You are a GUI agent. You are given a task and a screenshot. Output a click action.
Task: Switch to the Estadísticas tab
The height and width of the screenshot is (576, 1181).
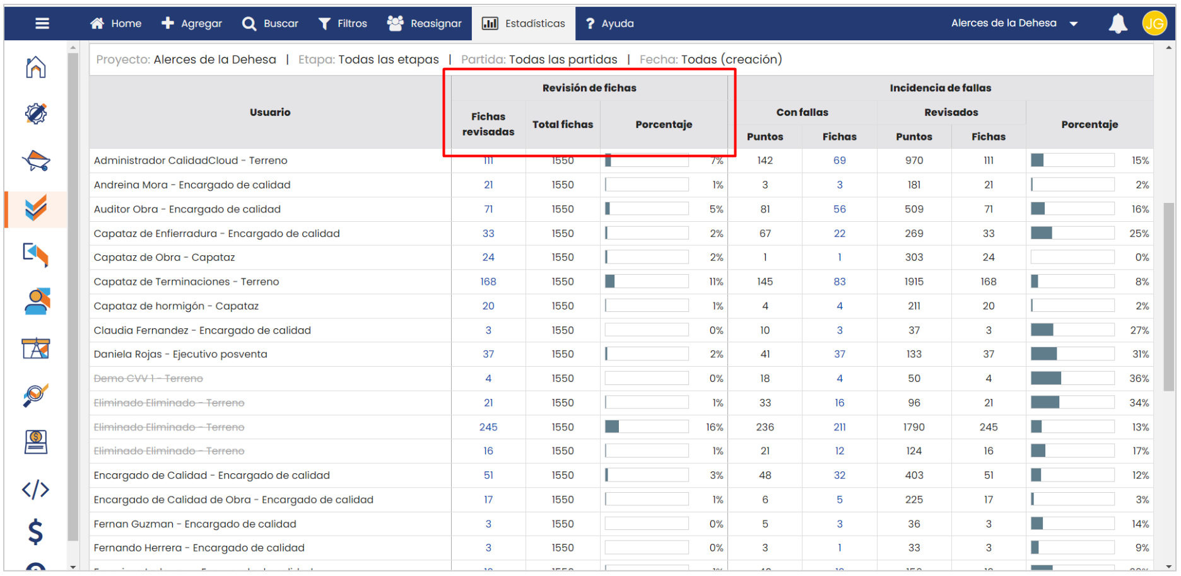coord(524,23)
